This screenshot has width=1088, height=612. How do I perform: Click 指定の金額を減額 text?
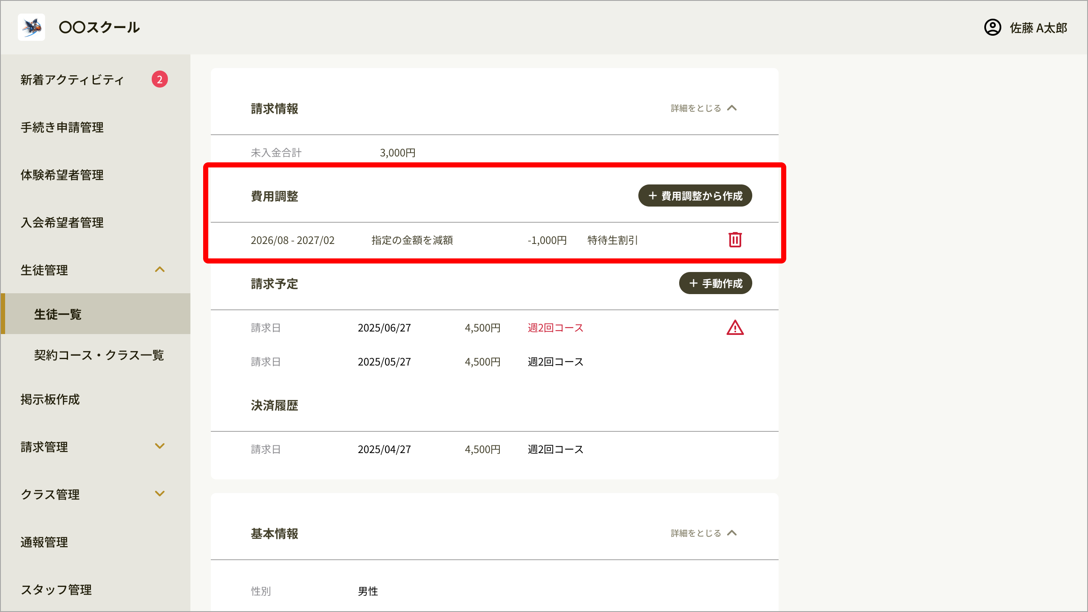412,240
